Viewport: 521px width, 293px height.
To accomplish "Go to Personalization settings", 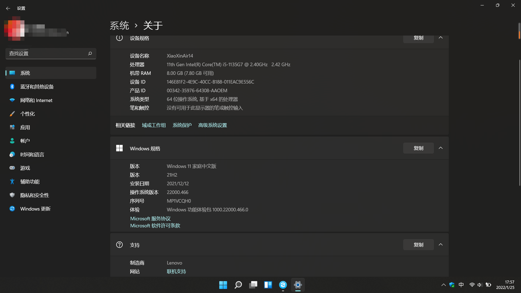I will pos(27,114).
